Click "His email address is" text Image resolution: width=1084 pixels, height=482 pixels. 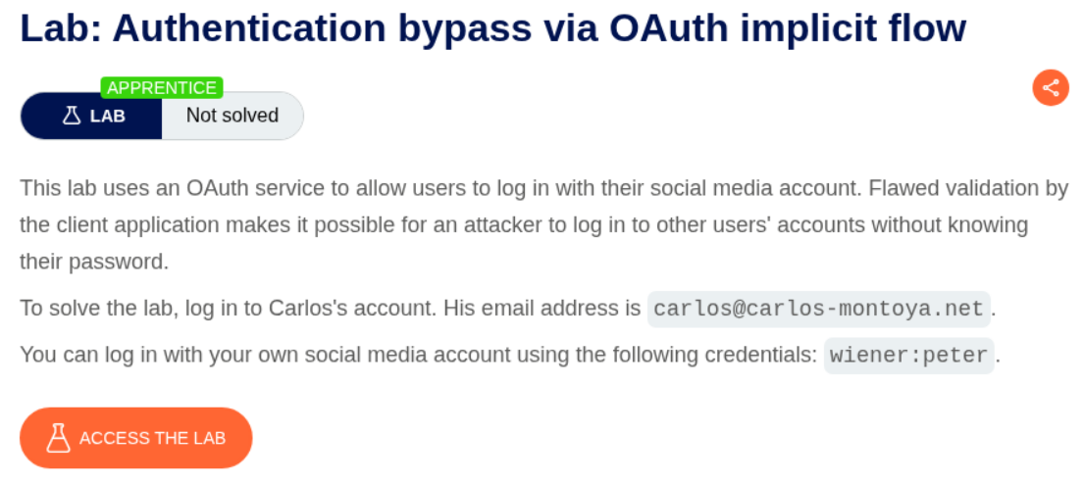click(542, 309)
